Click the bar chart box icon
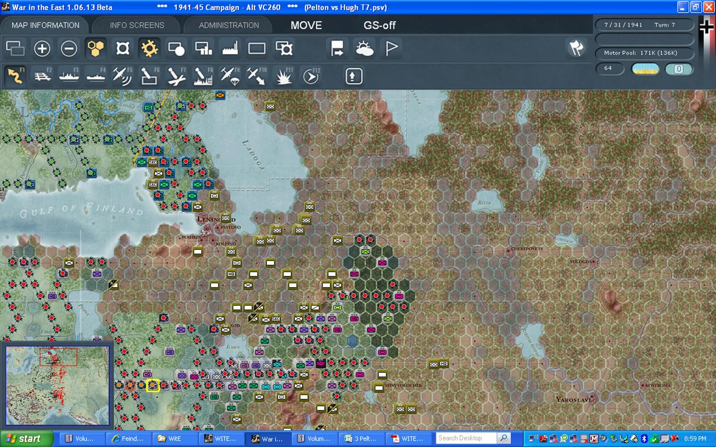 point(203,49)
